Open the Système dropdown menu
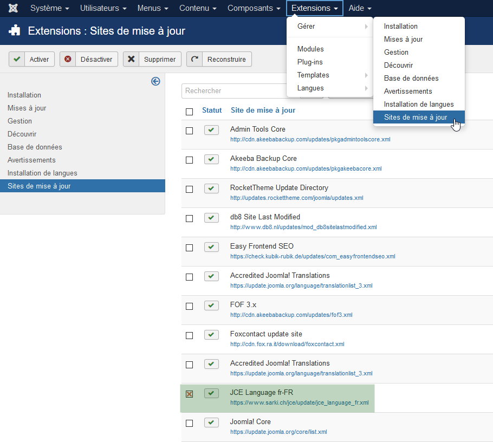Viewport: 493px width, 442px height. [49, 8]
